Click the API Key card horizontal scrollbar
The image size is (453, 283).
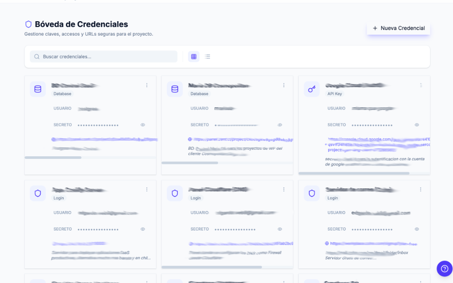coord(354,173)
